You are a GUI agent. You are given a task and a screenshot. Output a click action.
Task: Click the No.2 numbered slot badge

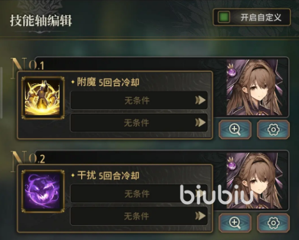tap(28, 157)
